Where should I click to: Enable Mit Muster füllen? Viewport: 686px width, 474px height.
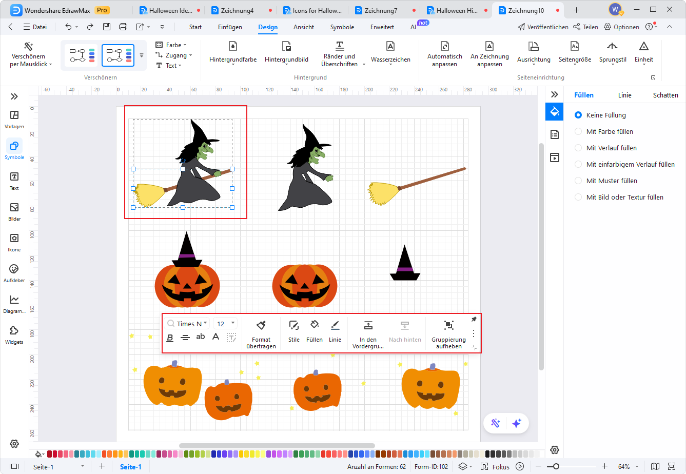[579, 181]
